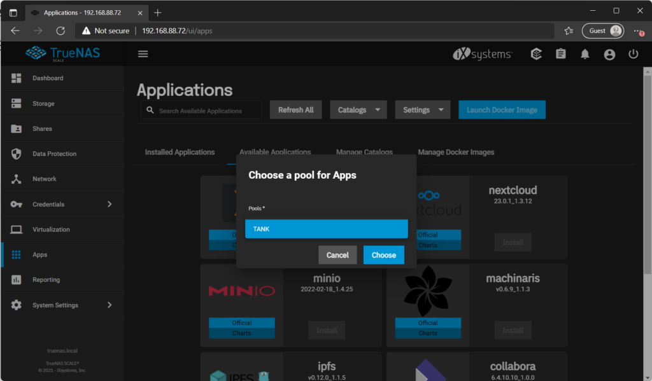Open the browser tab actions icon
652x381 pixels.
coord(13,13)
